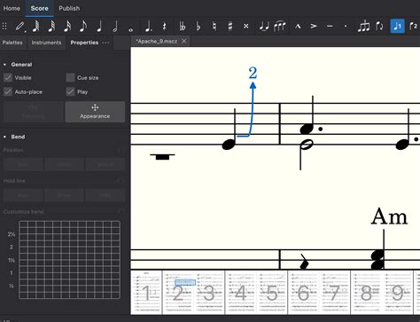Add tenuto articulation
420x322 pixels.
click(x=330, y=27)
